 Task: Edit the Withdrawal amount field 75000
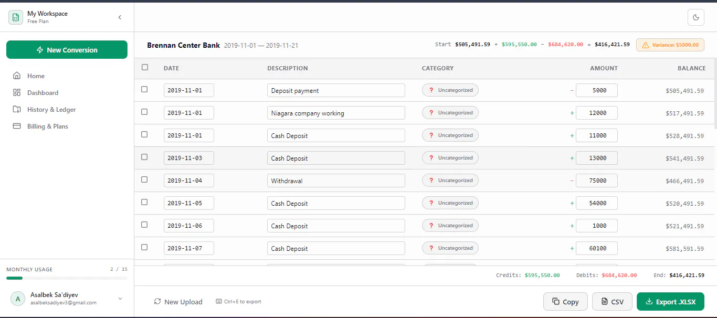[597, 181]
